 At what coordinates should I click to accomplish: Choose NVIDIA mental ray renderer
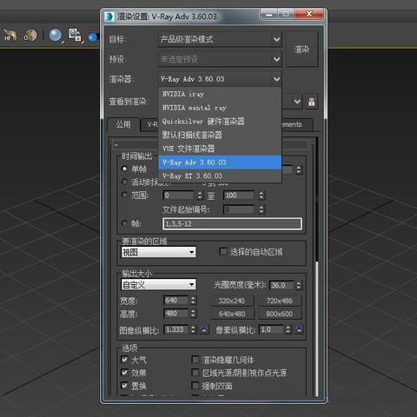click(220, 108)
